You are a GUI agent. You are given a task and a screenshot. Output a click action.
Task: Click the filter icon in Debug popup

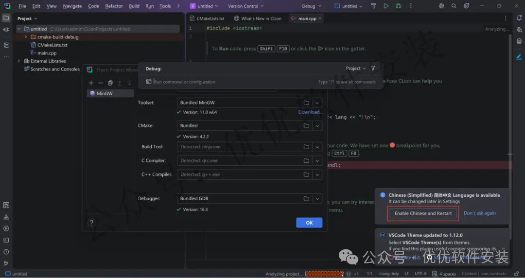pyautogui.click(x=373, y=69)
